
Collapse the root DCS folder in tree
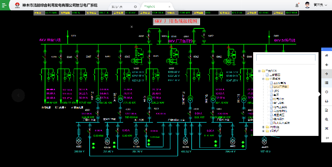[260, 71]
